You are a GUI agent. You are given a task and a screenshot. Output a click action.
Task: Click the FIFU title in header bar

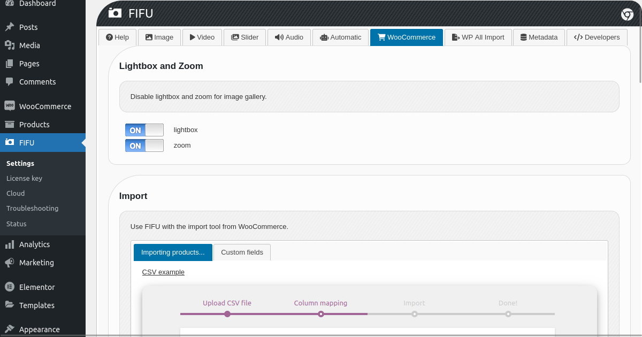click(x=141, y=13)
